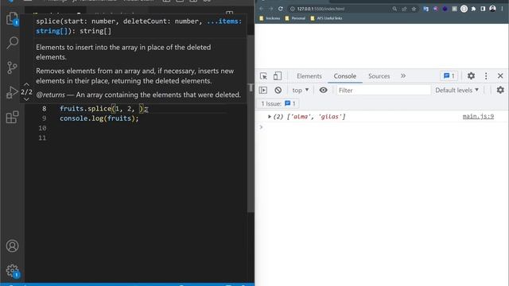The width and height of the screenshot is (509, 286).
Task: Open the top JavaScript context dropdown
Action: [301, 90]
